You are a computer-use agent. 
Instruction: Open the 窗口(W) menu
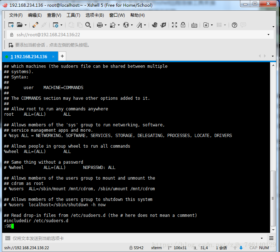117,15
